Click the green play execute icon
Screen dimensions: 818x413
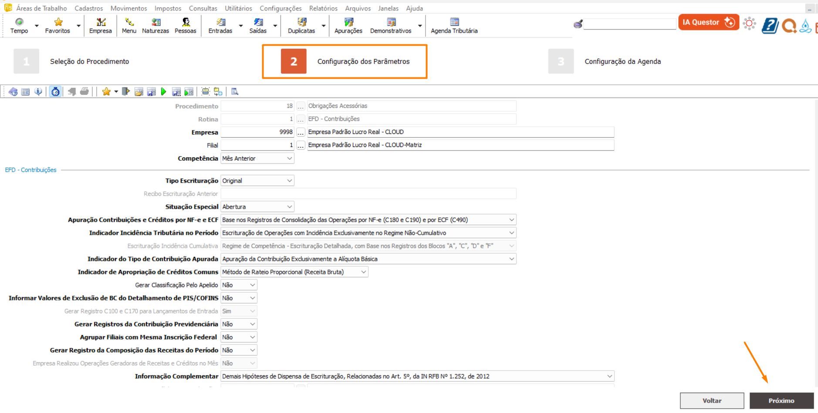point(164,92)
